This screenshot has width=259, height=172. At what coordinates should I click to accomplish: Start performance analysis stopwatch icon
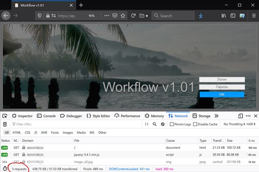5,169
